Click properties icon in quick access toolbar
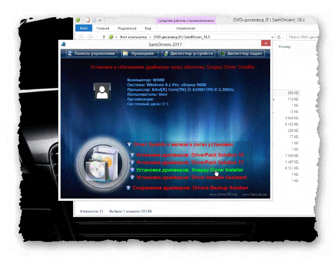 point(88,20)
